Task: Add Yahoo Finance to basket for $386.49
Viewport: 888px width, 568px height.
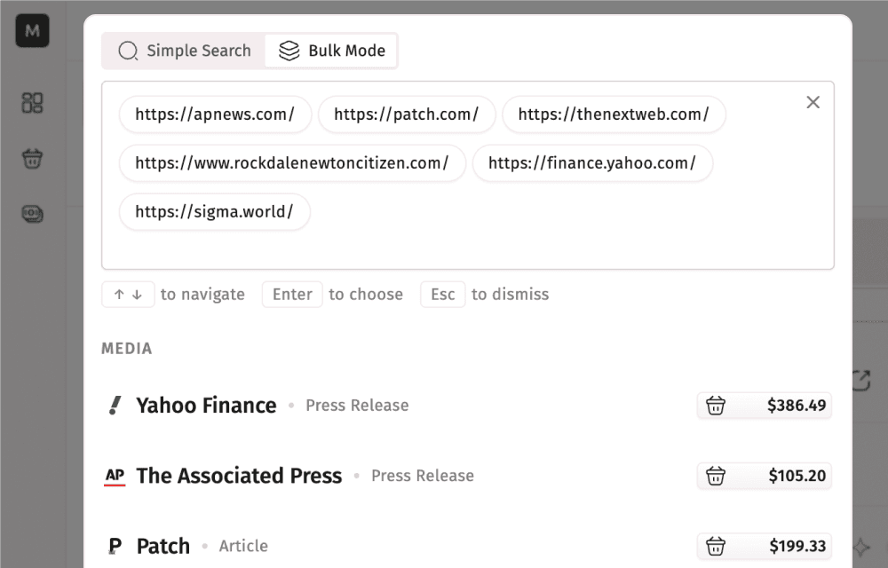Action: [764, 405]
